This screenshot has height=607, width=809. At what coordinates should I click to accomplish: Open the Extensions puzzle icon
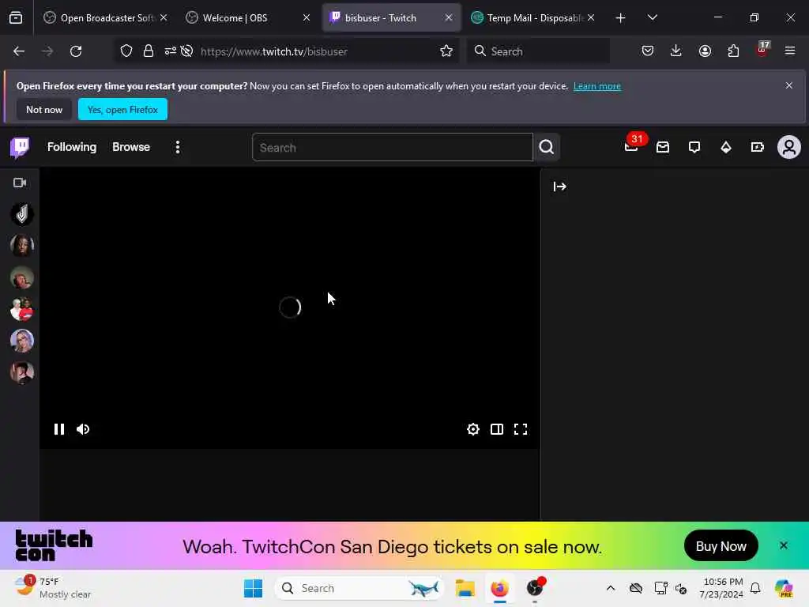point(733,51)
